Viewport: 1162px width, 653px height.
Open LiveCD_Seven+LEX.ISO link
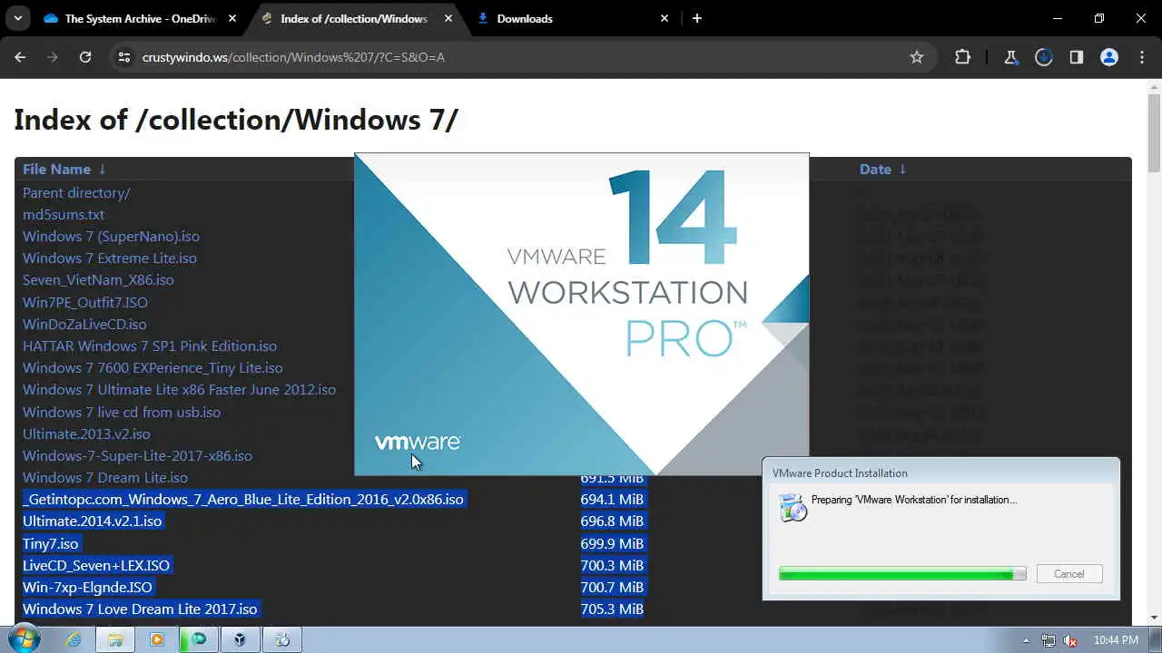96,565
